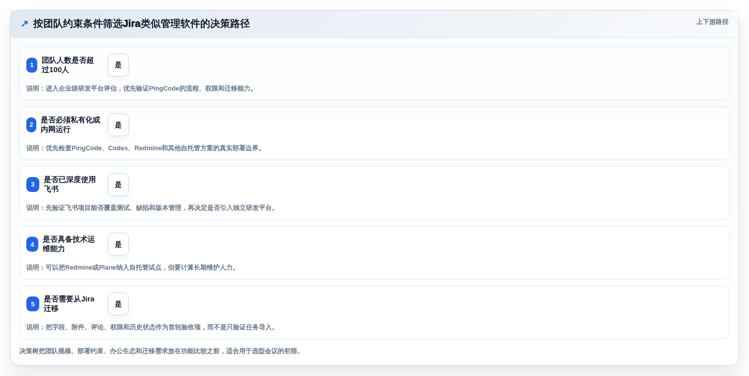Image resolution: width=749 pixels, height=376 pixels.
Task: Click the '是' button for 团队人数是否超过100人
Action: coord(118,65)
